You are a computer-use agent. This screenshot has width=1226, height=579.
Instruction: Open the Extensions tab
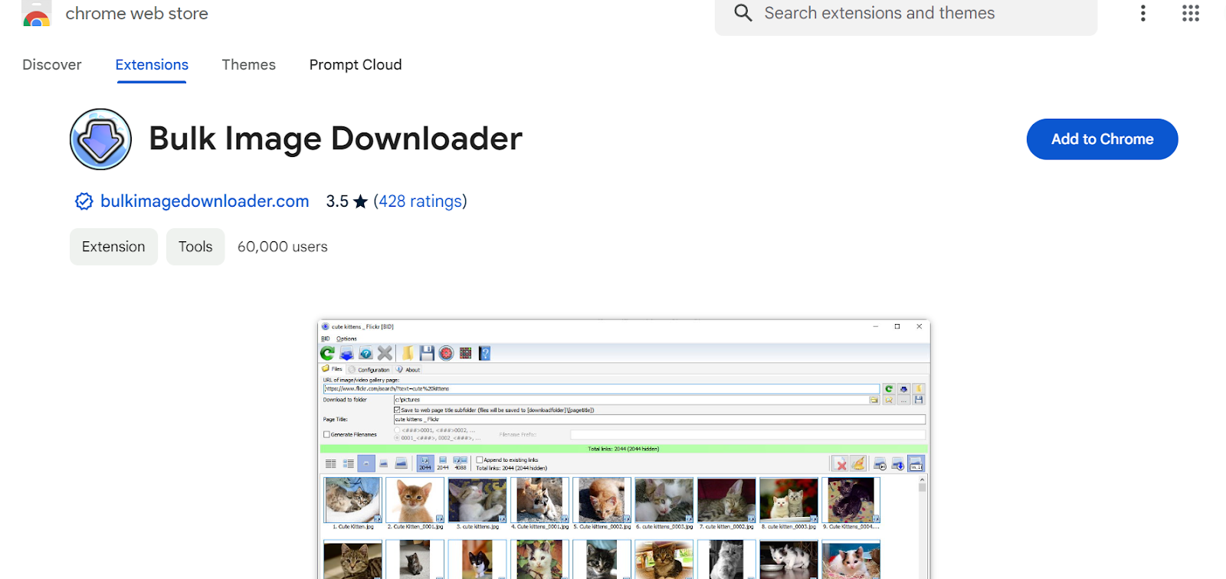(152, 65)
